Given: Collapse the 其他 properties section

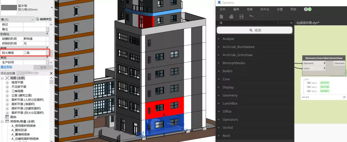Looking at the screenshot, I should click(x=47, y=58).
